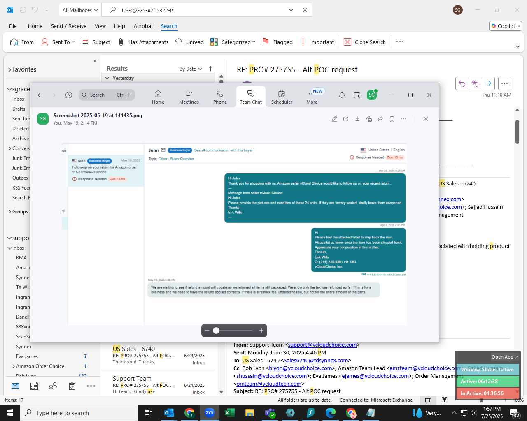Open Excel from Windows taskbar
Image resolution: width=527 pixels, height=421 pixels.
point(229,413)
